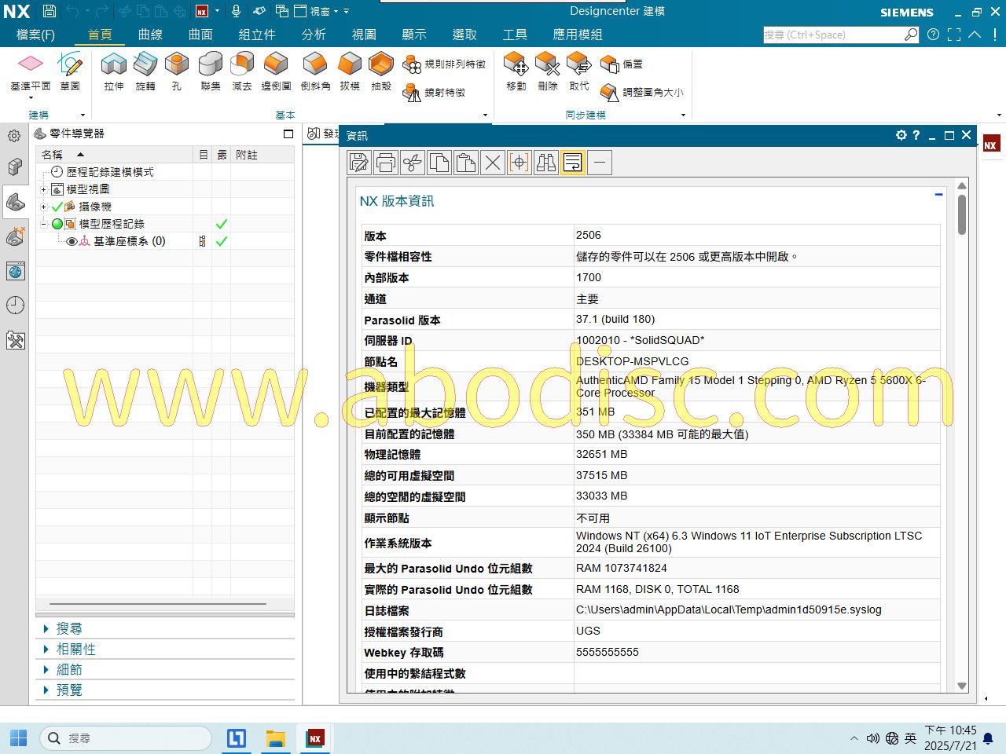1006x754 pixels.
Task: Click the help question mark in 資訊 title bar
Action: point(916,135)
